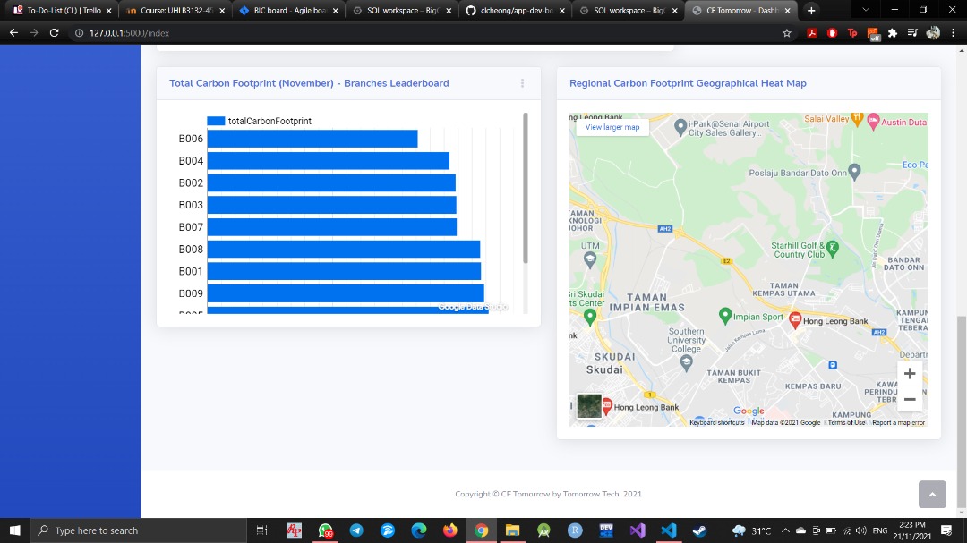The width and height of the screenshot is (967, 543).
Task: Go forward to next page
Action: pyautogui.click(x=34, y=33)
